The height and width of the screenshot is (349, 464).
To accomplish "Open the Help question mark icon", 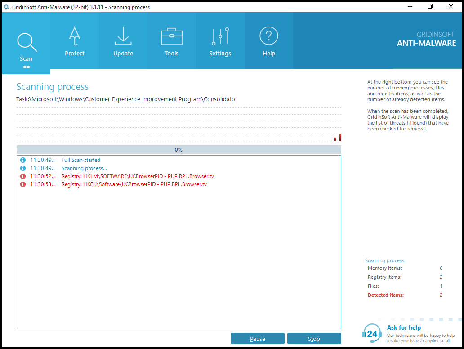I will click(269, 36).
